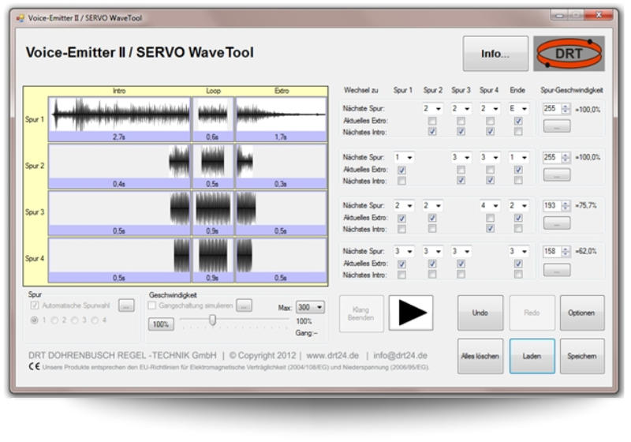Clear everything with Alles löschen
631x442 pixels.
click(480, 356)
